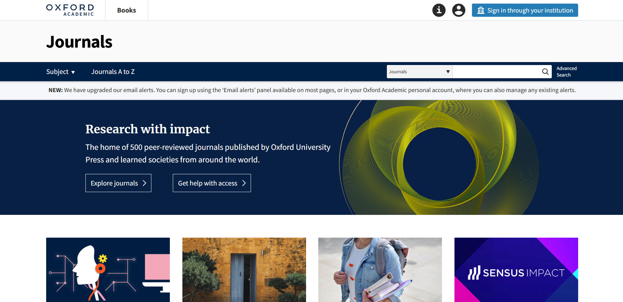623x302 pixels.
Task: Open the Books tab in the header
Action: pos(127,10)
